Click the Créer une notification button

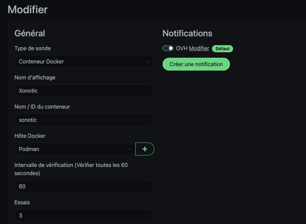196,64
